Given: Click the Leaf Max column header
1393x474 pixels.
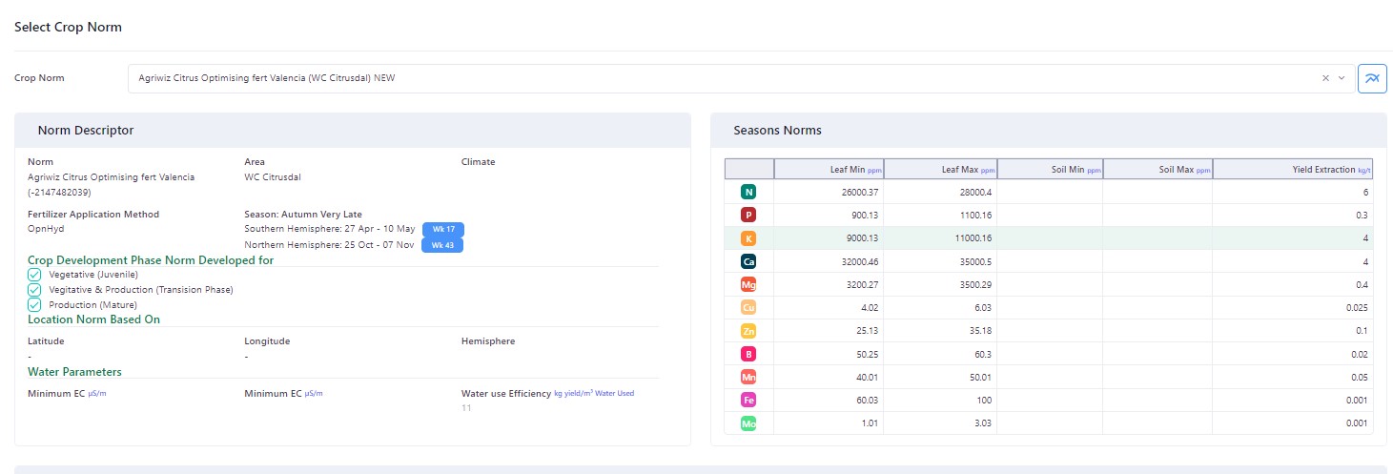Looking at the screenshot, I should (941, 169).
